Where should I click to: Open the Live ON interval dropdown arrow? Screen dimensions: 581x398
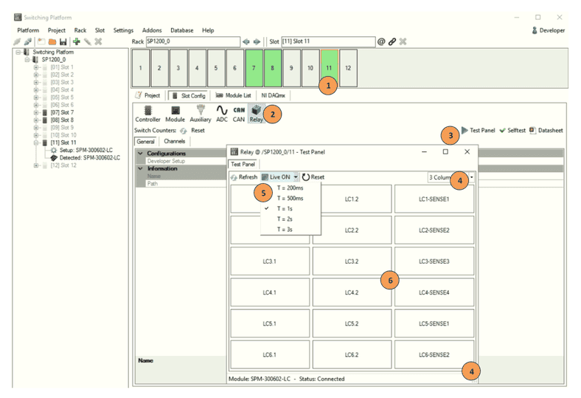point(296,177)
